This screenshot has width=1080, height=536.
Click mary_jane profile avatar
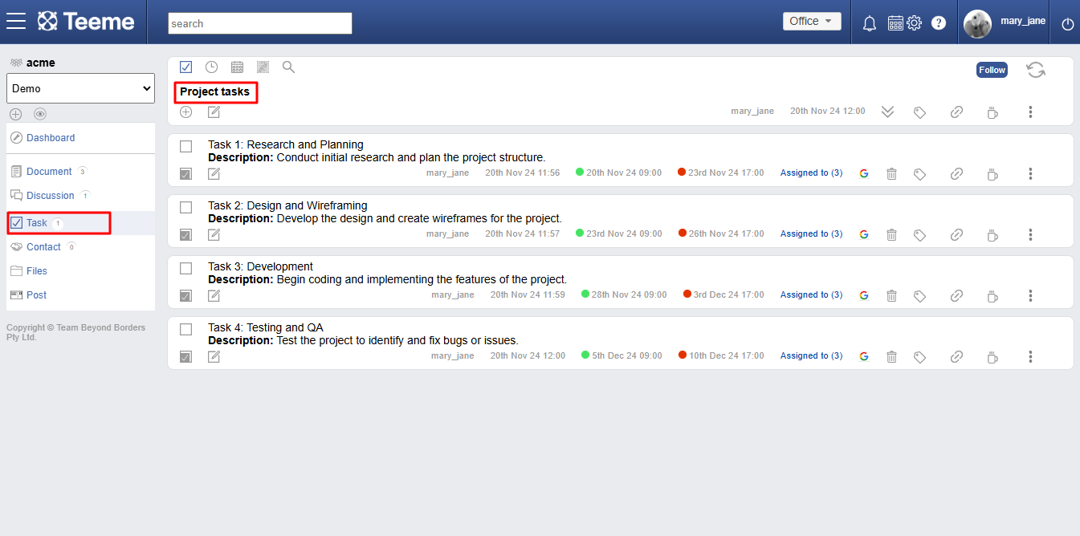(977, 24)
